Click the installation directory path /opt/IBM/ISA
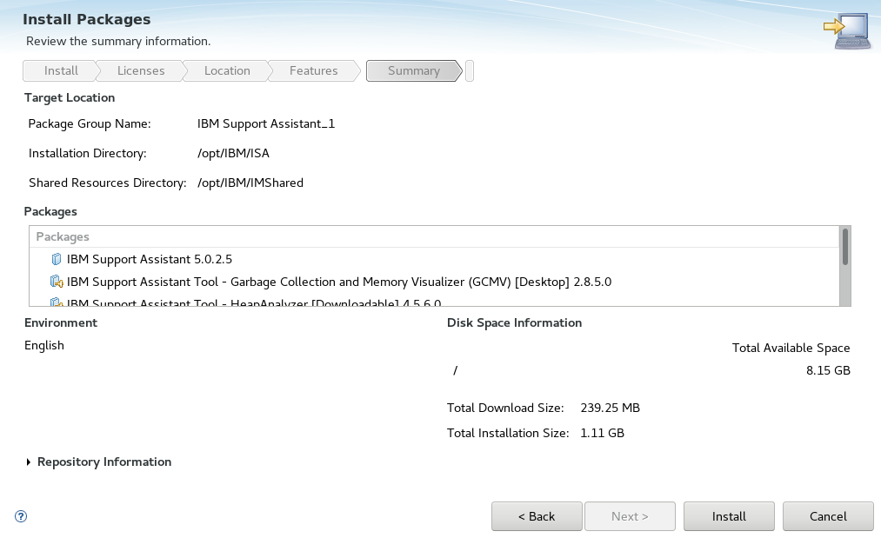The width and height of the screenshot is (881, 538). pyautogui.click(x=233, y=153)
